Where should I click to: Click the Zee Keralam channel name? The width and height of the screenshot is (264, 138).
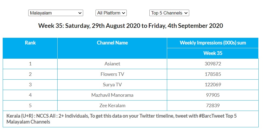[112, 106]
